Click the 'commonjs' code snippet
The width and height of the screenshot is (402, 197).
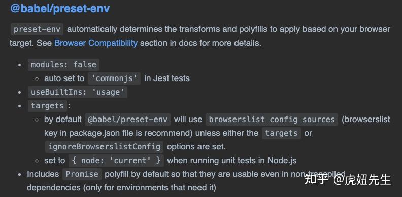pos(114,78)
